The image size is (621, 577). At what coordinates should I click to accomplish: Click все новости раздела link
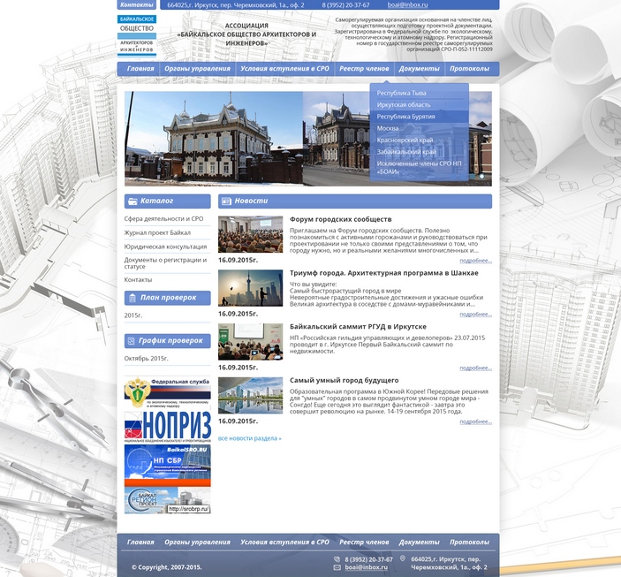click(249, 438)
